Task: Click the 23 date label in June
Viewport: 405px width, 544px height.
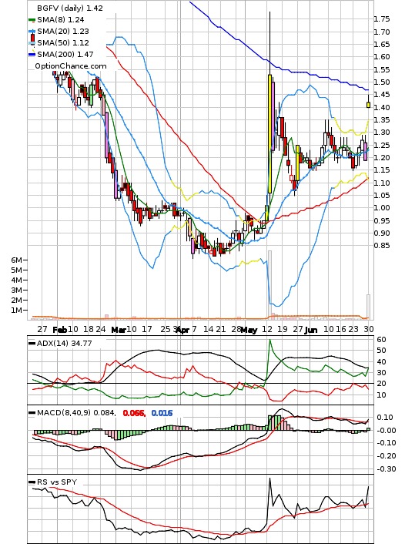Action: tap(353, 329)
